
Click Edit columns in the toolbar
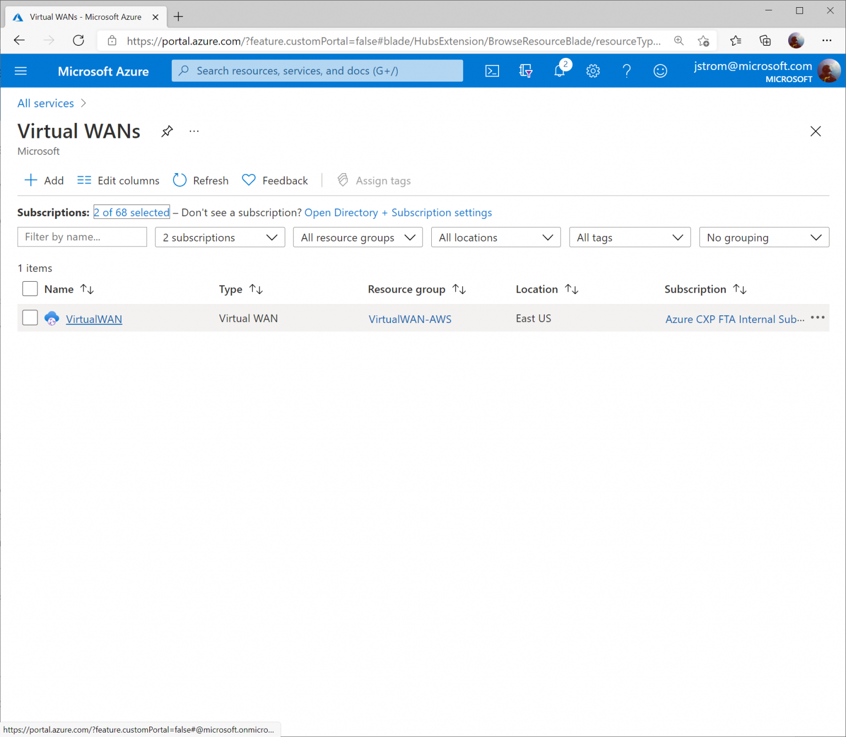point(117,180)
